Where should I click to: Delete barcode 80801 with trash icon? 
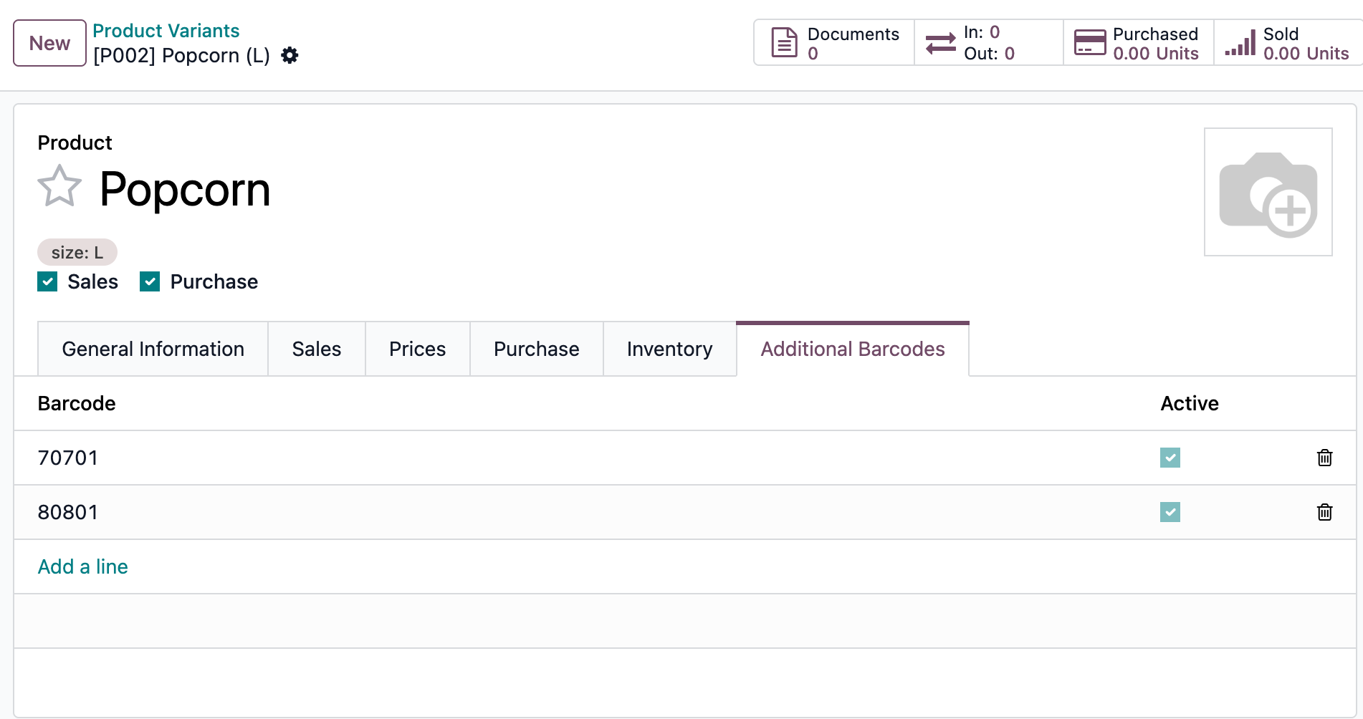[1324, 512]
